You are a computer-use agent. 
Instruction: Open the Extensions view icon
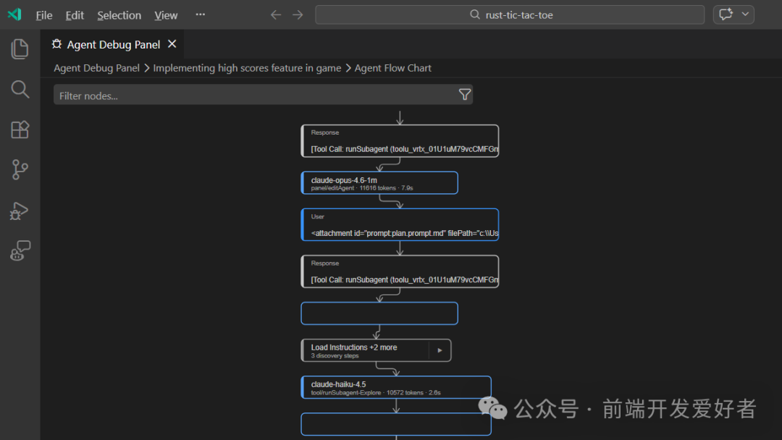pos(20,130)
